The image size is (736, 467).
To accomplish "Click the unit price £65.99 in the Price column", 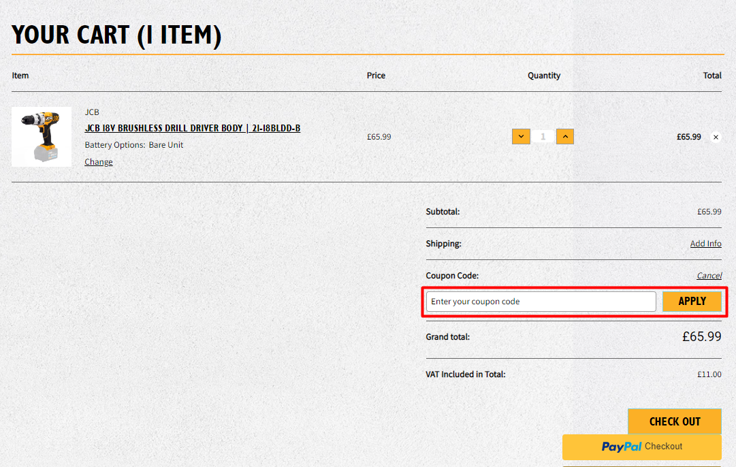I will (379, 137).
